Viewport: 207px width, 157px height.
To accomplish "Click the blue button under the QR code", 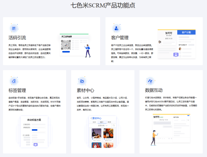I will coord(66,52).
